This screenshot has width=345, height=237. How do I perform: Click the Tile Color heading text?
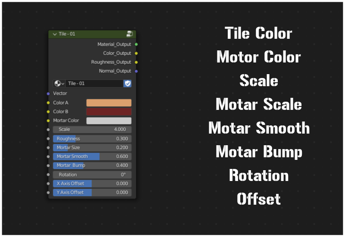click(x=258, y=33)
